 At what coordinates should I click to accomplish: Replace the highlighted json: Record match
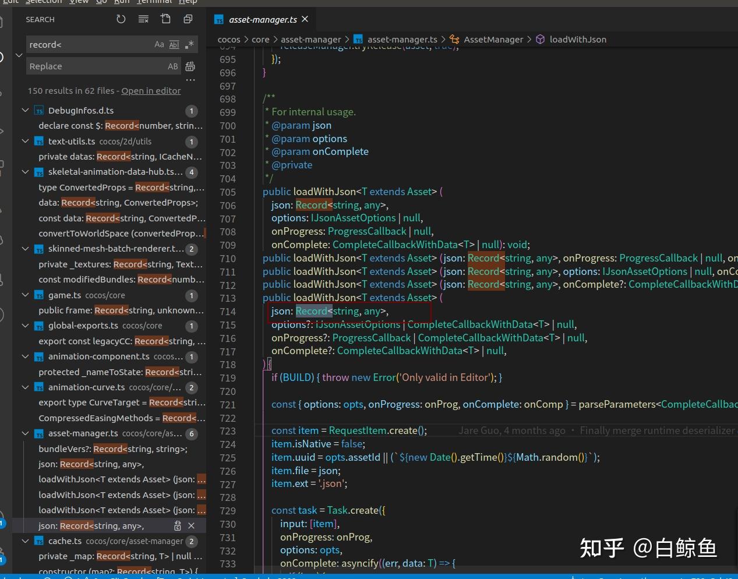178,526
